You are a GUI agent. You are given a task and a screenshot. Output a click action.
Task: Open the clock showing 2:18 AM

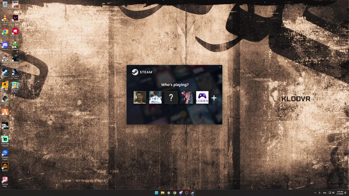tap(340, 193)
